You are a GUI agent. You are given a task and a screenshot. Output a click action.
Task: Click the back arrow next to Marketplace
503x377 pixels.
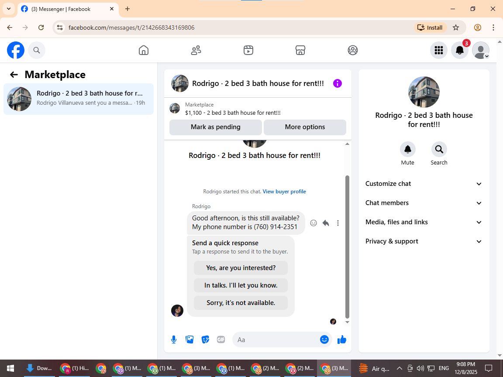14,75
